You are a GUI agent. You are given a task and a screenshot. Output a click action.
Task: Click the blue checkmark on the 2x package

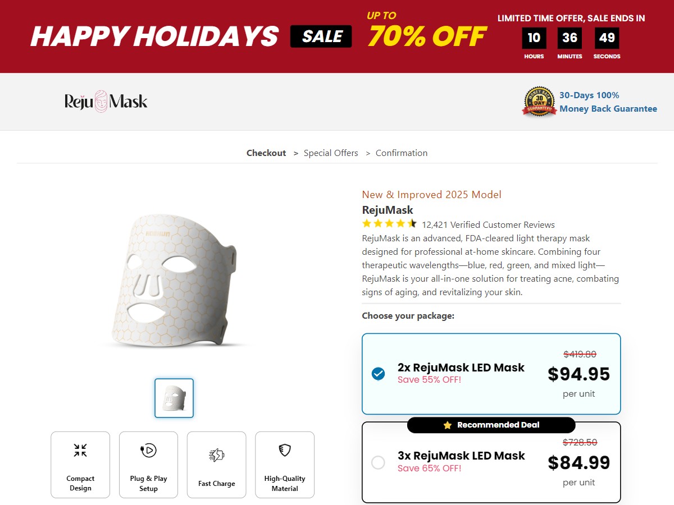(x=377, y=374)
